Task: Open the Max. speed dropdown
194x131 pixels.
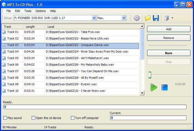Action: pyautogui.click(x=124, y=18)
